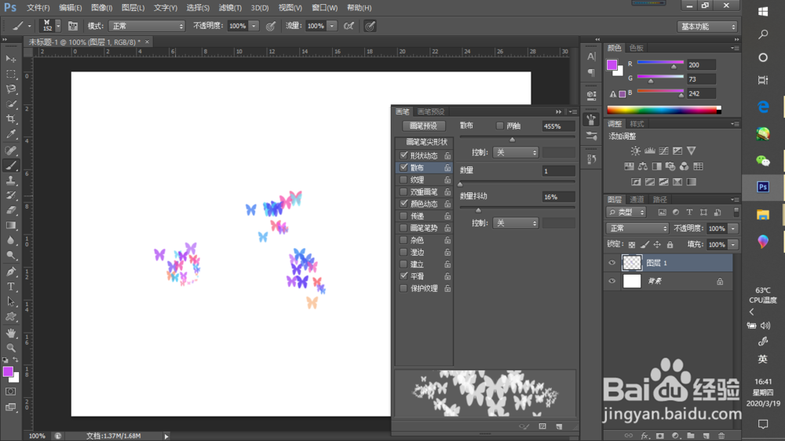Image resolution: width=785 pixels, height=441 pixels.
Task: Select the Path Selection tool
Action: pos(10,302)
